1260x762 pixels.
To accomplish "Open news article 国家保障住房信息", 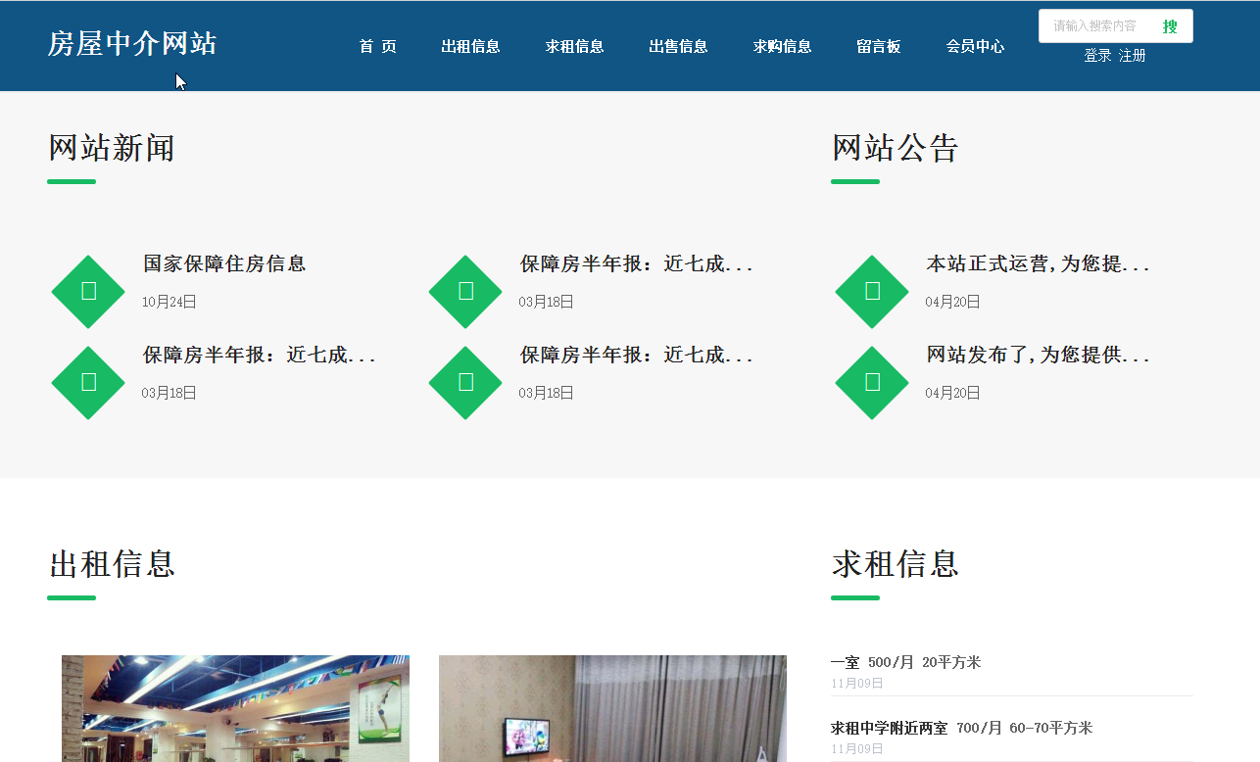I will click(224, 263).
